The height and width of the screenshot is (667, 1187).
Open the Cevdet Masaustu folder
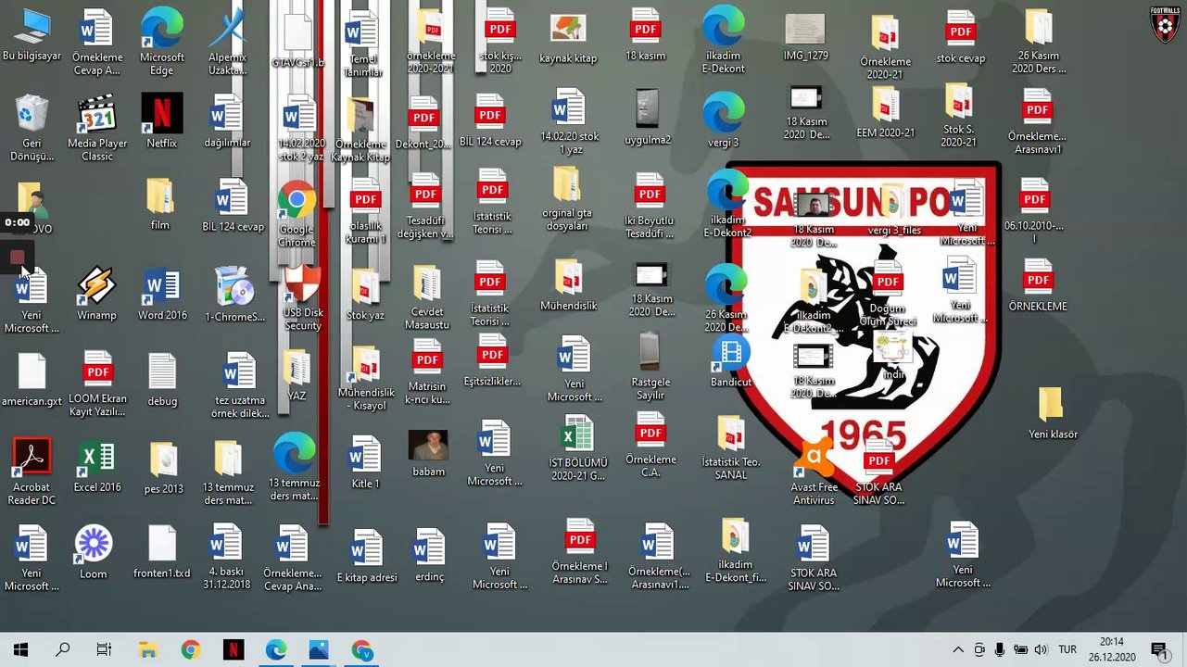[426, 298]
